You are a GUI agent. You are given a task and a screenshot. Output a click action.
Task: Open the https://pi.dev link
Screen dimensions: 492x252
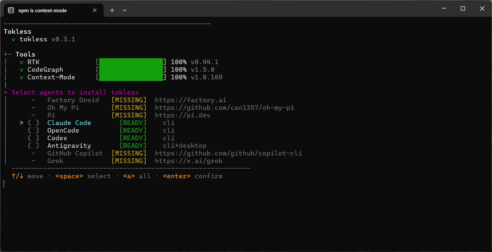(183, 115)
